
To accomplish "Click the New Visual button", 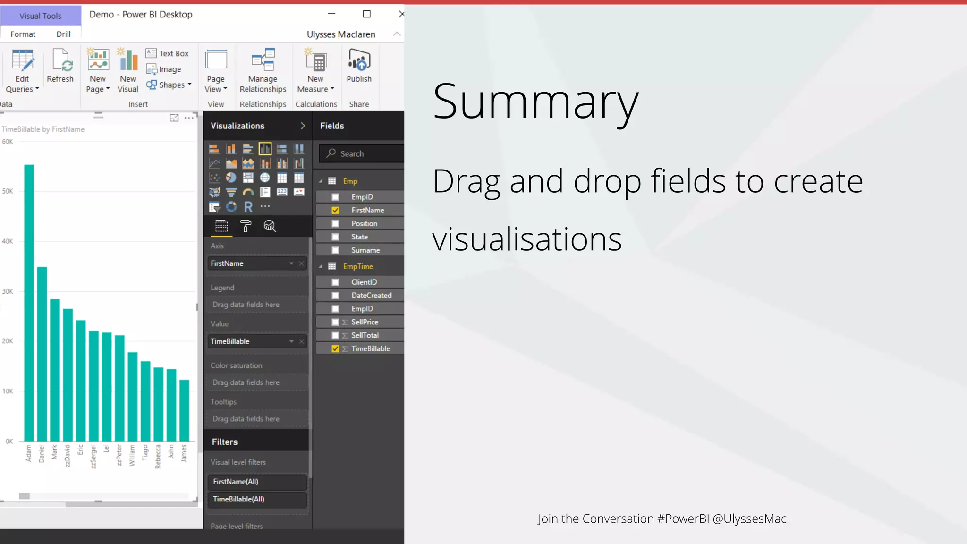I will 128,71.
